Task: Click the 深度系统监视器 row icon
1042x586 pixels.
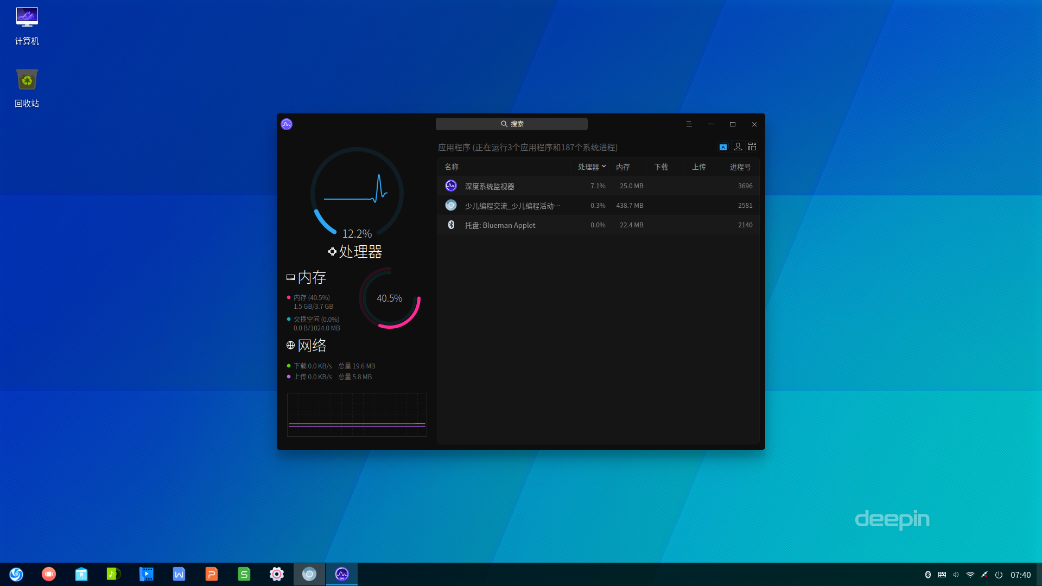Action: pyautogui.click(x=451, y=186)
